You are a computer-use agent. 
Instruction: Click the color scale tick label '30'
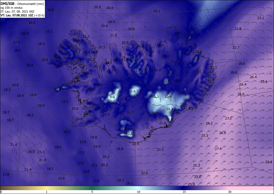point(230,192)
